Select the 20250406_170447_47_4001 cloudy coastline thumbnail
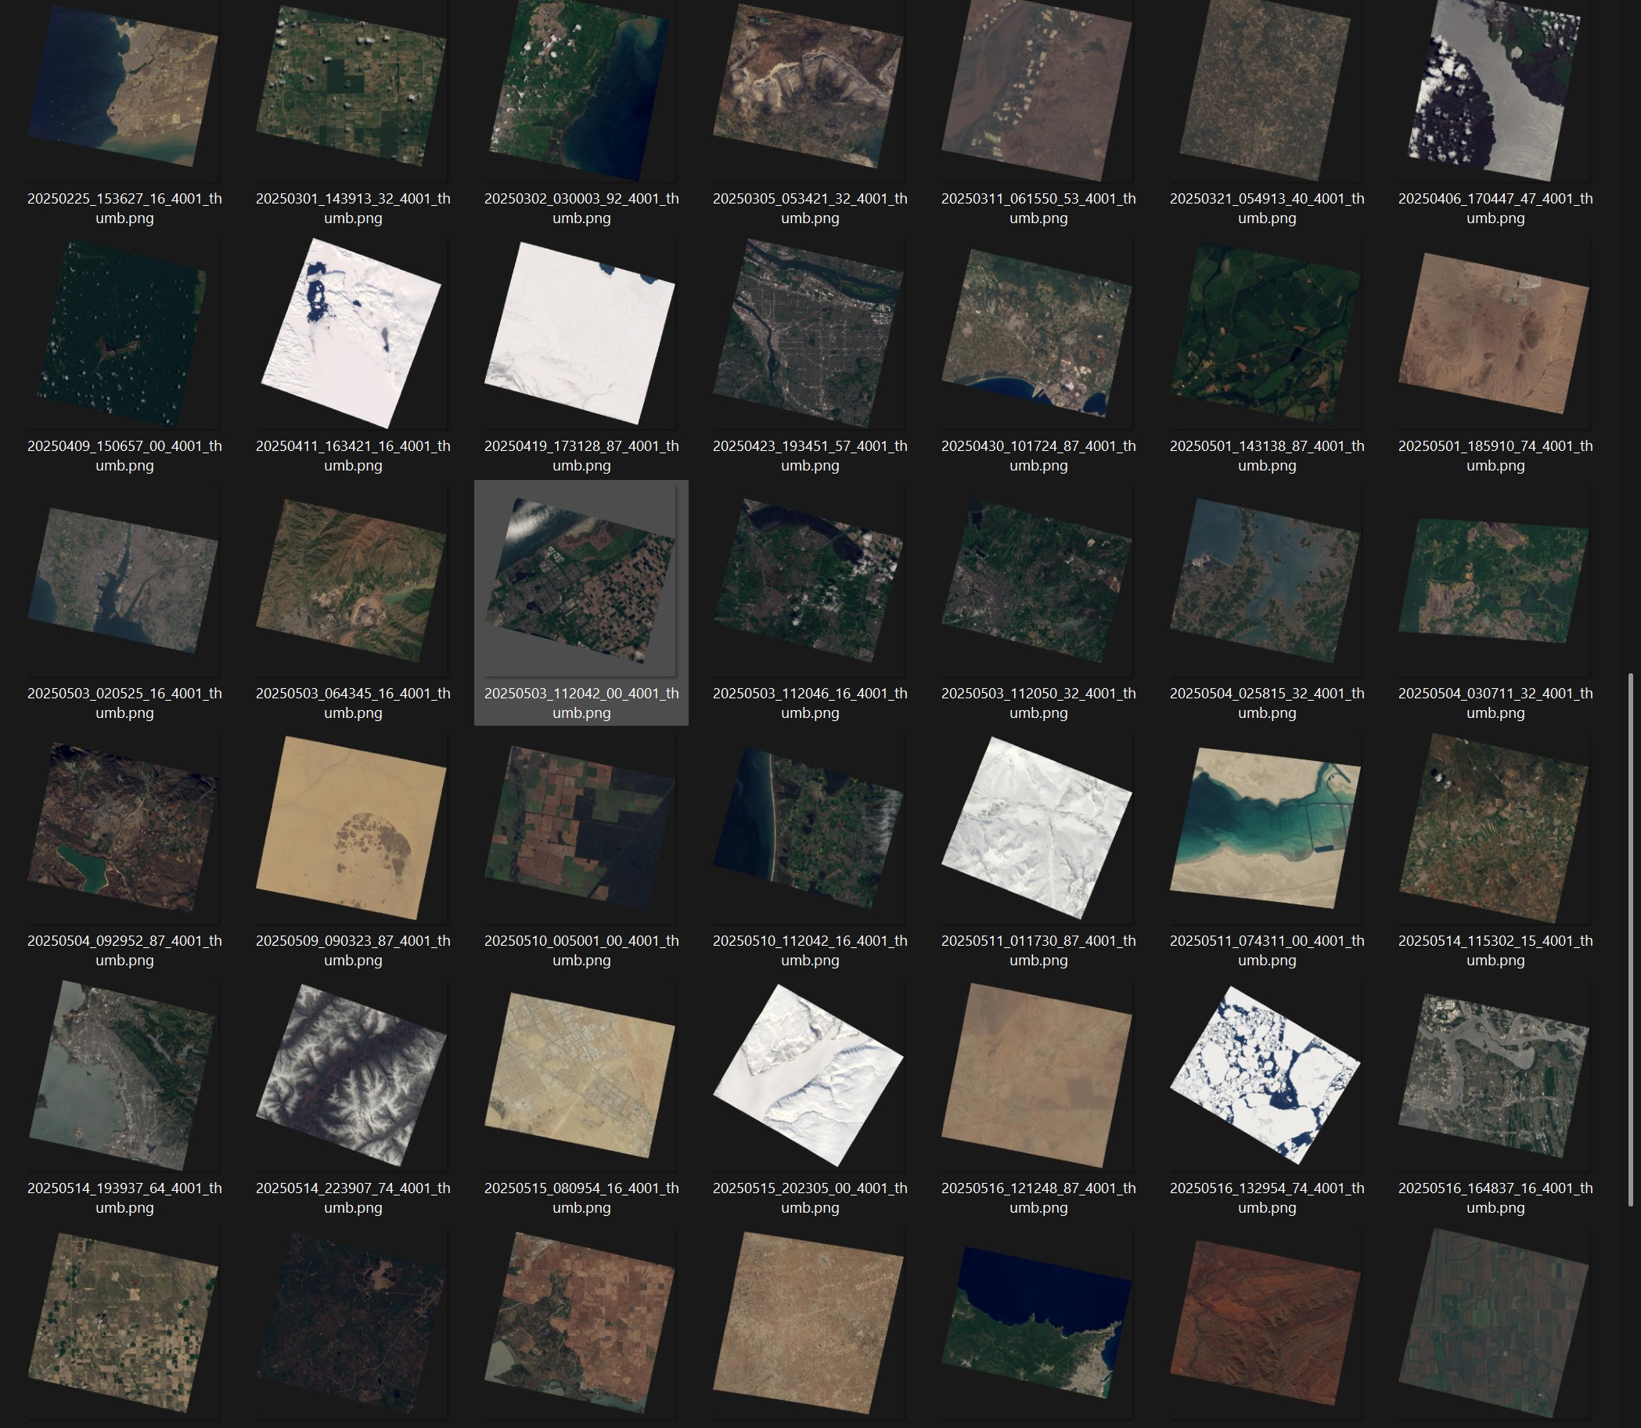The height and width of the screenshot is (1428, 1641). [1495, 90]
